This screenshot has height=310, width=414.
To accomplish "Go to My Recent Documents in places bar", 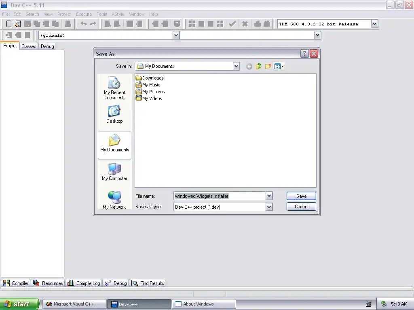I will point(114,88).
